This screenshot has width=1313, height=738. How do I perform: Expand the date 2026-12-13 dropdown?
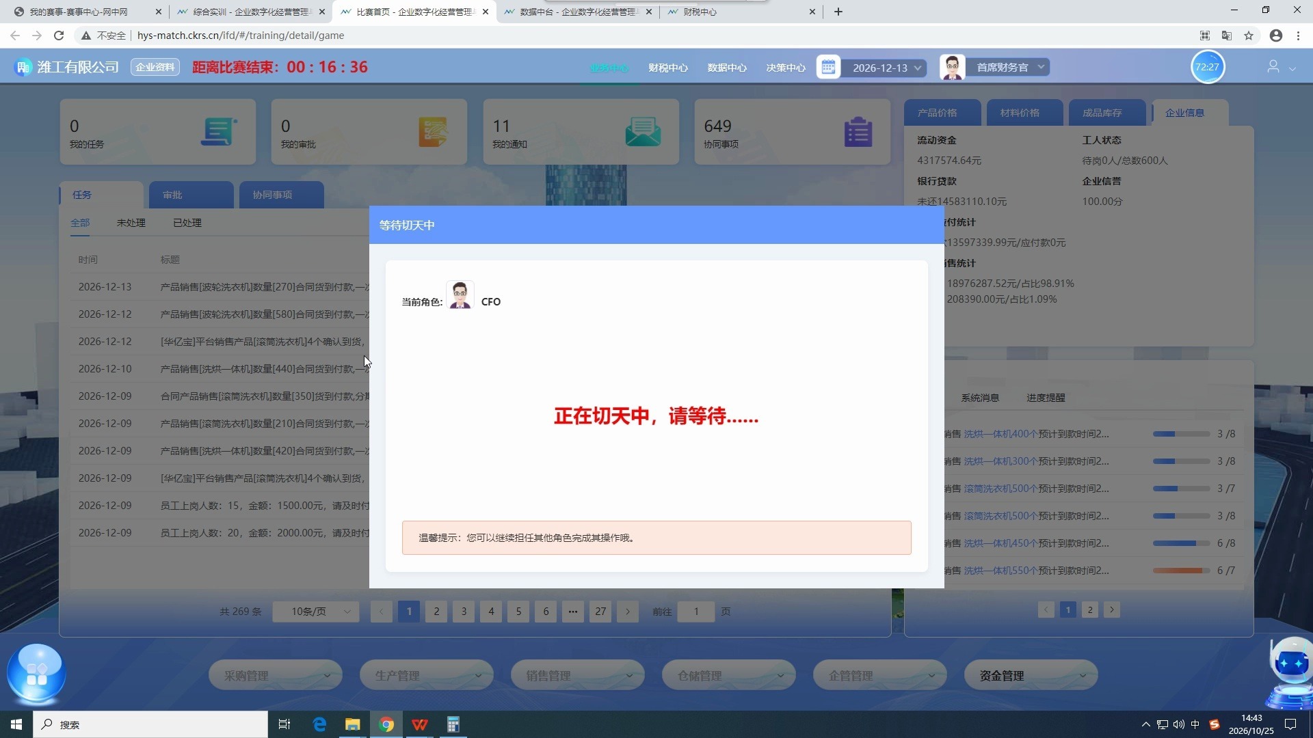pos(884,68)
